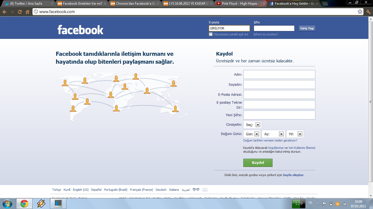This screenshot has height=209, width=373.
Task: Click the green Kaydol button
Action: 258,163
